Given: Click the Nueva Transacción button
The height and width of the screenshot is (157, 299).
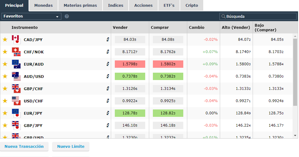Looking at the screenshot, I should (x=24, y=147).
